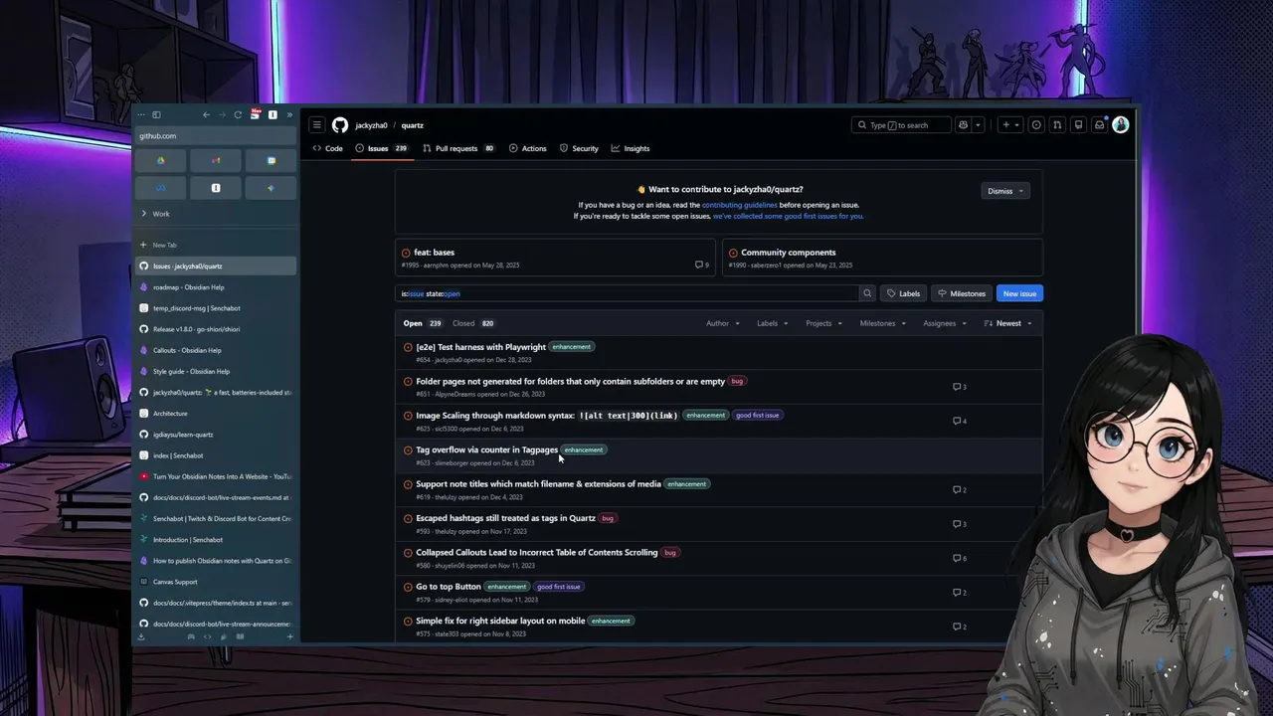Select 'Canvas Support' sidebar tab

[x=216, y=582]
